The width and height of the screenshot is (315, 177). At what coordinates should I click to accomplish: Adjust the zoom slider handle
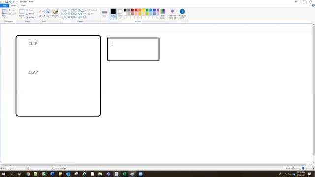(303, 168)
